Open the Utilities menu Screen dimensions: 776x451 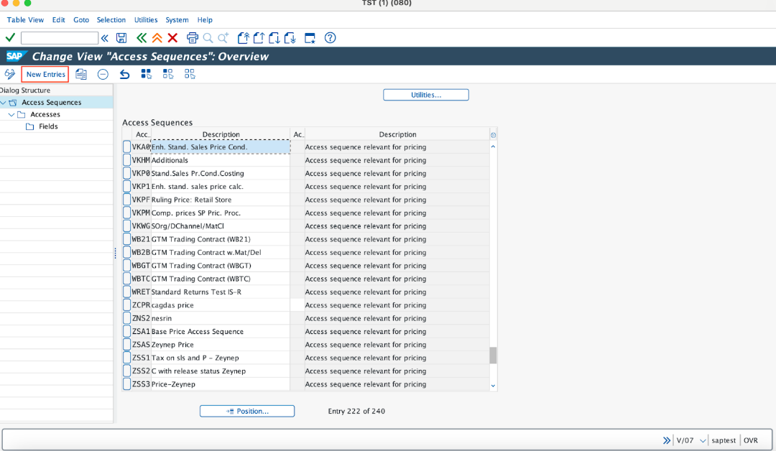pos(146,20)
